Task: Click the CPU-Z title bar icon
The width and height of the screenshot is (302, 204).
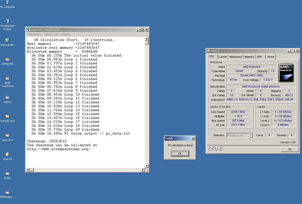Action: pyautogui.click(x=209, y=51)
